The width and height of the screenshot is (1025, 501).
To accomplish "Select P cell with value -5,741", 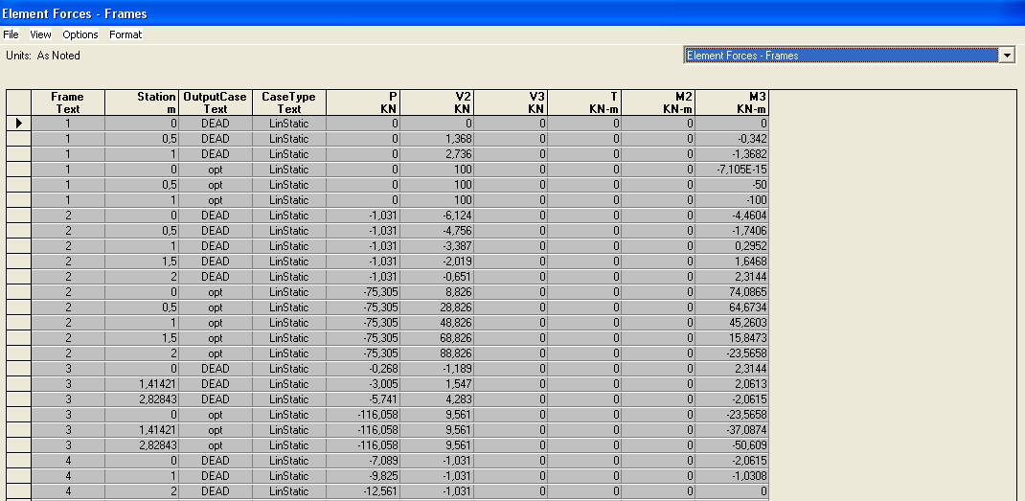I will (x=363, y=399).
